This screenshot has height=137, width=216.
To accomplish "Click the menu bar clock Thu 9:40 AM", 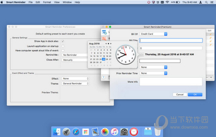I will click(x=190, y=2).
